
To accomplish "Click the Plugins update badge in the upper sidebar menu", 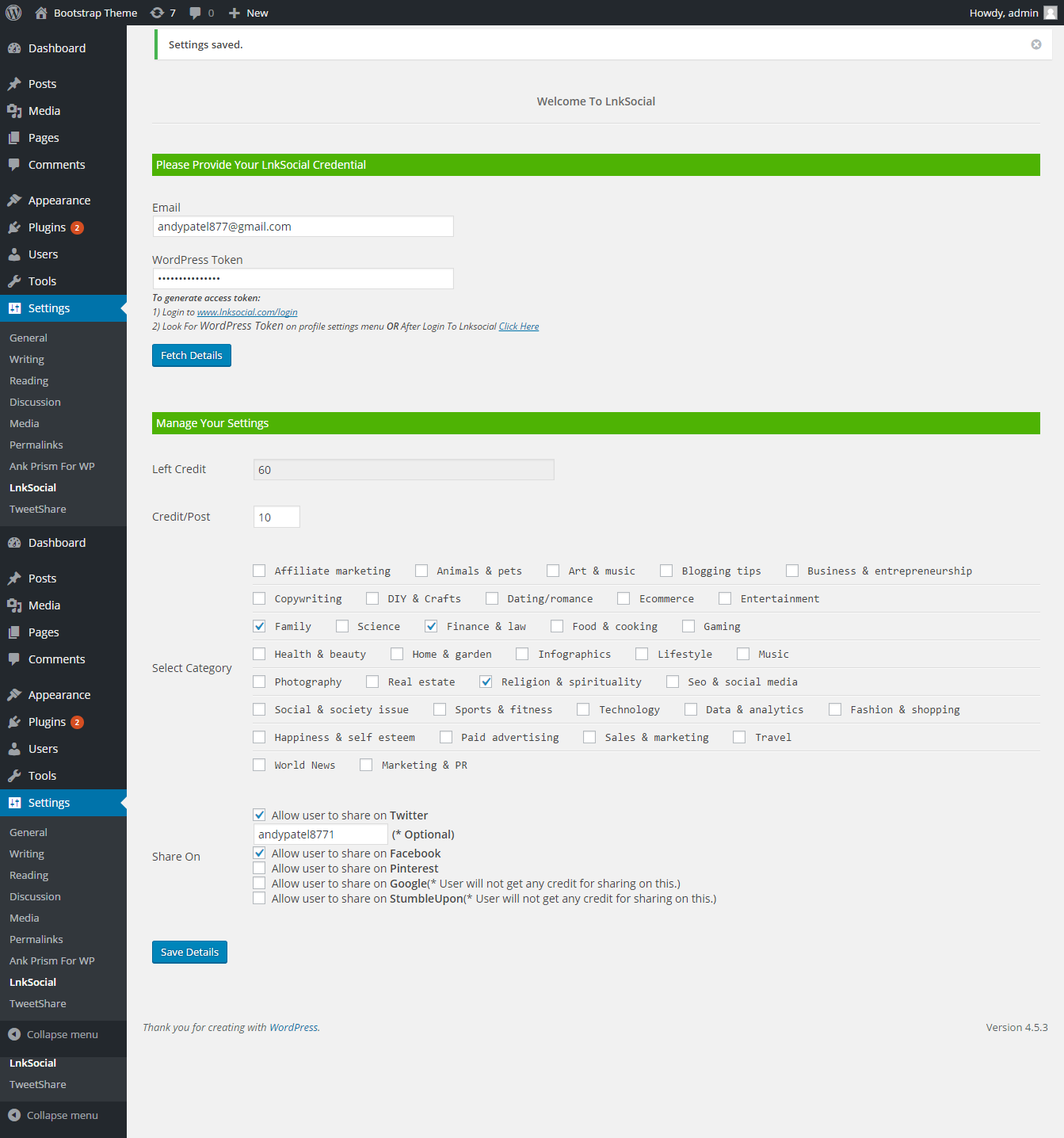I will [x=77, y=227].
